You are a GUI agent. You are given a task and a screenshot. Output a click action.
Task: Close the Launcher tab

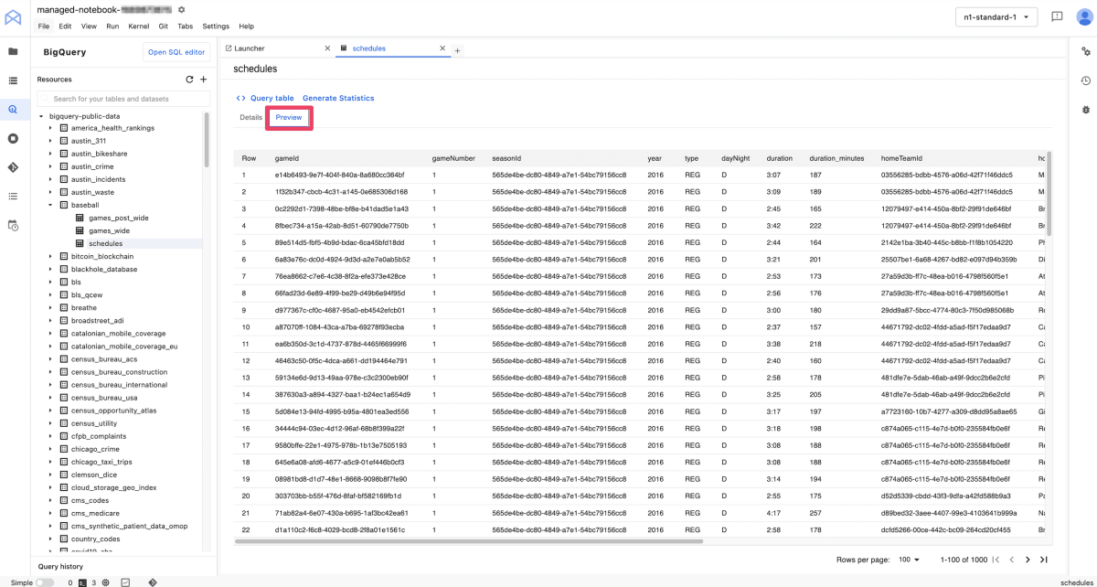click(328, 48)
